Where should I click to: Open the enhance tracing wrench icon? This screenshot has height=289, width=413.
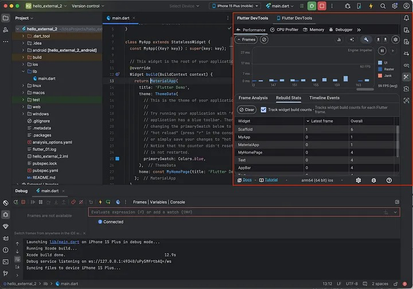366,40
